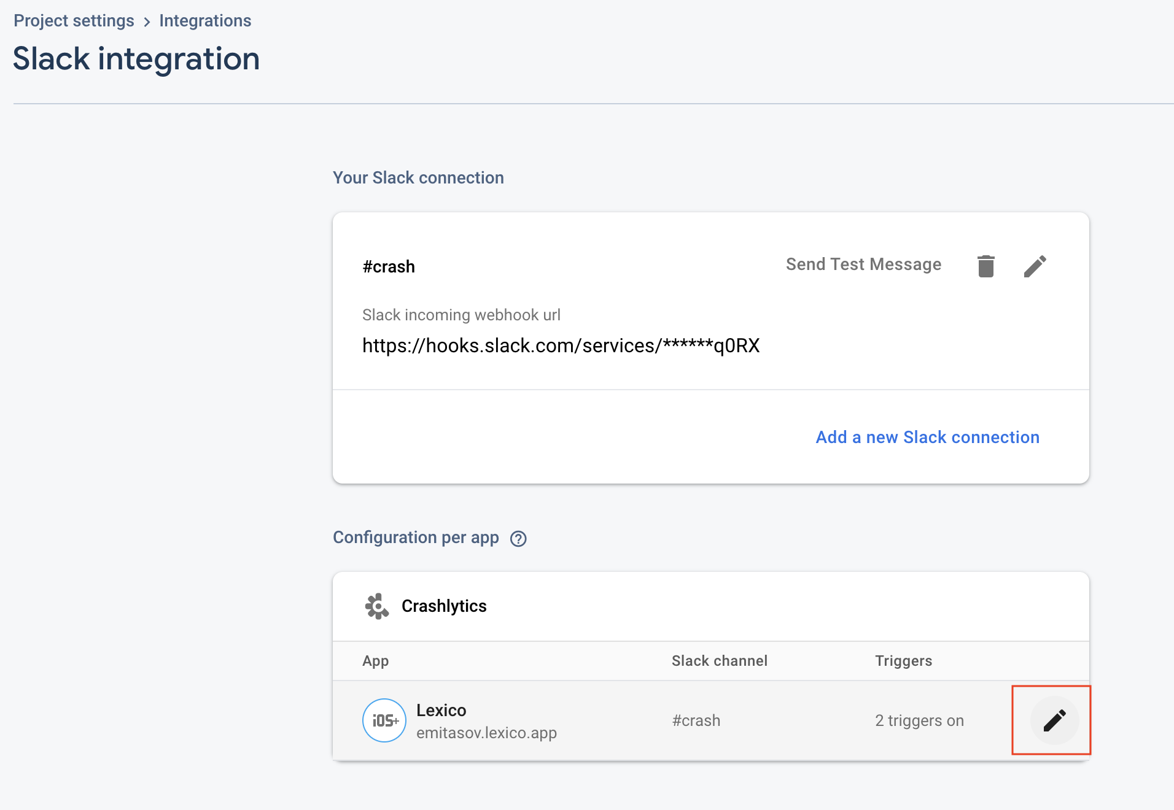Click the Slack channel column header

pos(719,661)
